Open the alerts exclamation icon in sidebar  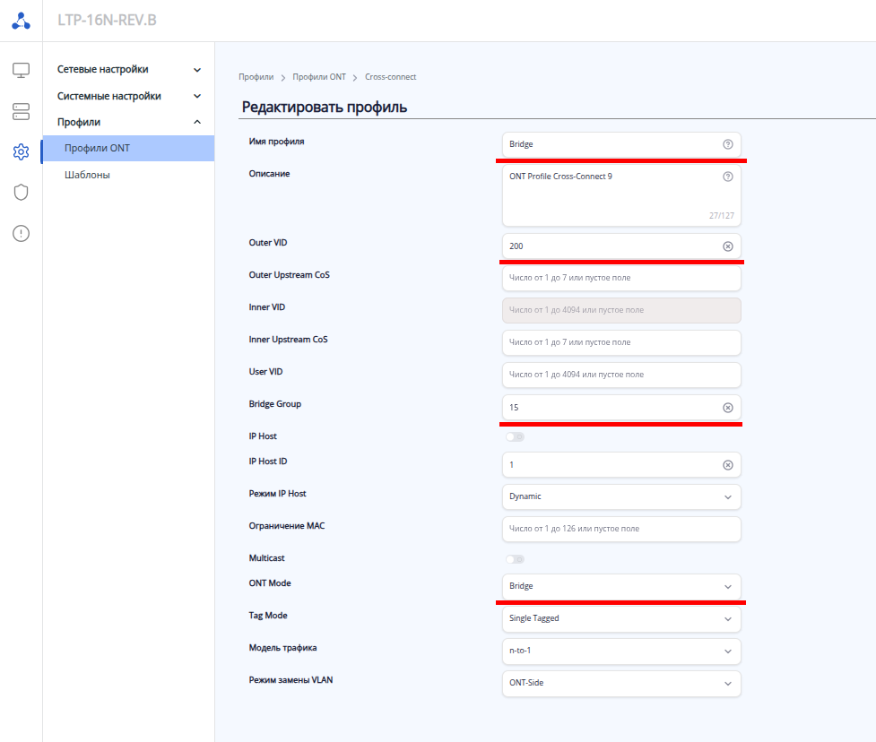pyautogui.click(x=21, y=233)
